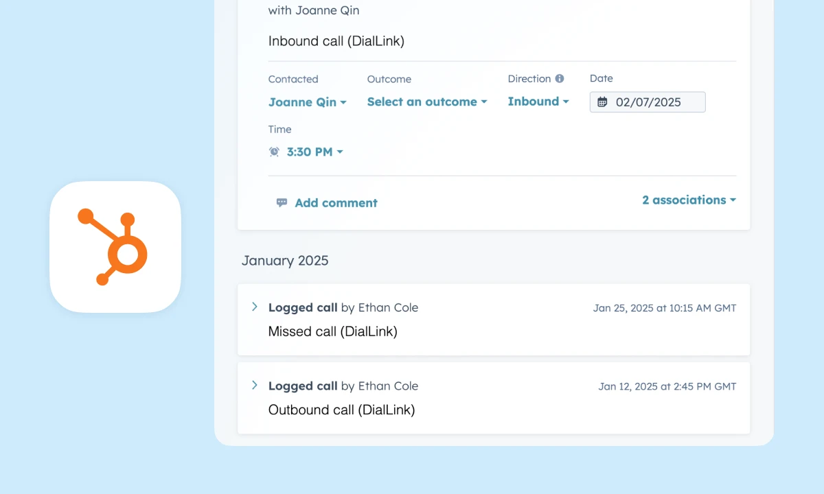
Task: Click the alarm clock Time icon
Action: (x=275, y=152)
